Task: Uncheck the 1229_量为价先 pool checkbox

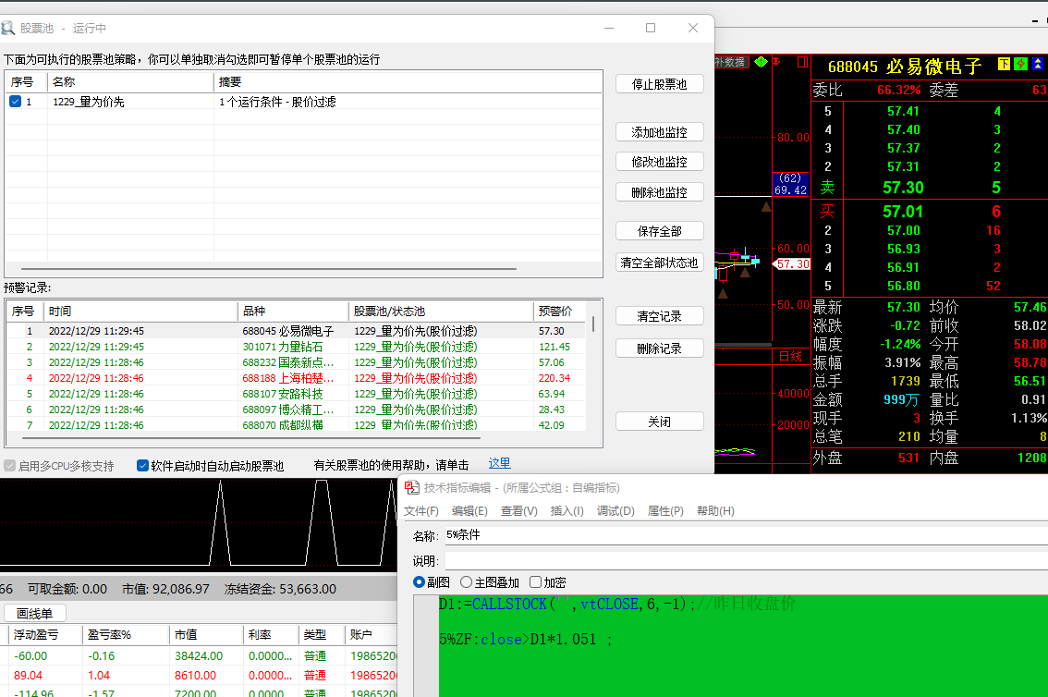Action: pyautogui.click(x=15, y=102)
